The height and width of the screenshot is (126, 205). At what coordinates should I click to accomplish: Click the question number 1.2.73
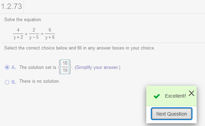pos(11,6)
